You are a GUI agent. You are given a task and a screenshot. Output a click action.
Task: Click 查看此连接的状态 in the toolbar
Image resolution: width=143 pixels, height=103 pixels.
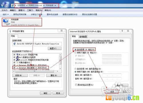click(70, 15)
